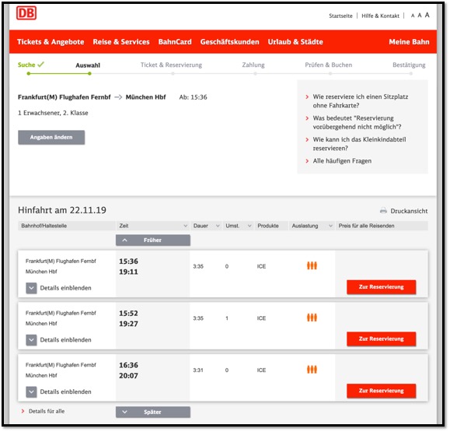Open BahnCard menu
This screenshot has height=432, width=450.
(x=175, y=42)
